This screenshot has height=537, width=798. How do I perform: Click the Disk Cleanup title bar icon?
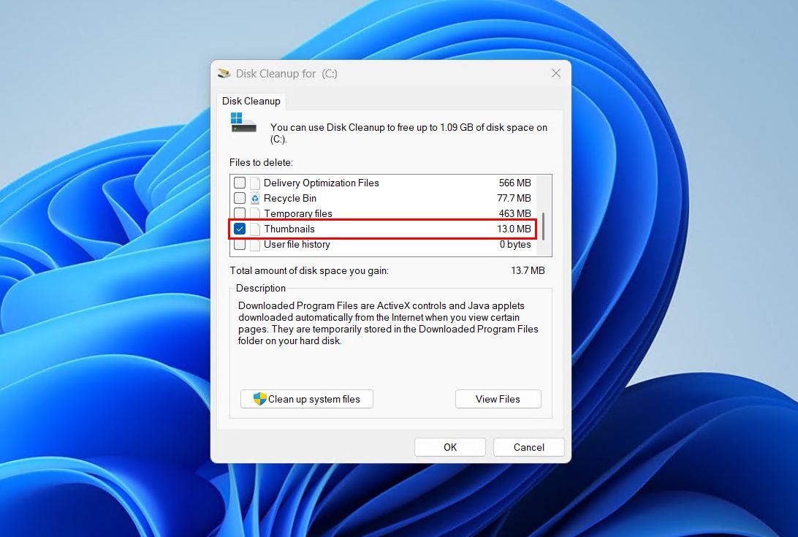click(224, 73)
